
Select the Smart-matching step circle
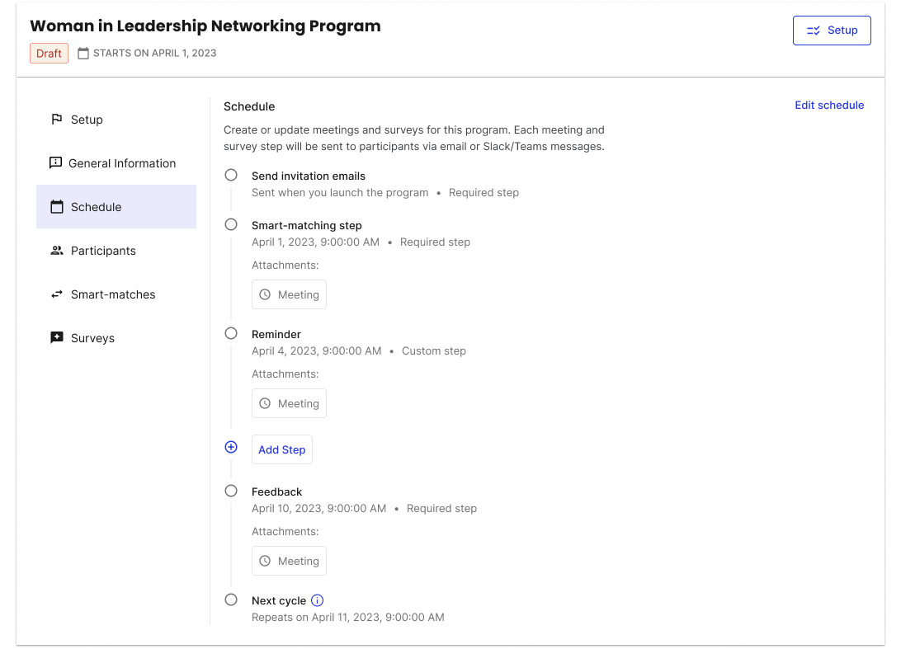[x=231, y=224]
